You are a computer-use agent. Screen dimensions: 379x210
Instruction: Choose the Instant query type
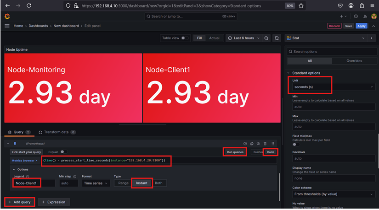point(141,183)
